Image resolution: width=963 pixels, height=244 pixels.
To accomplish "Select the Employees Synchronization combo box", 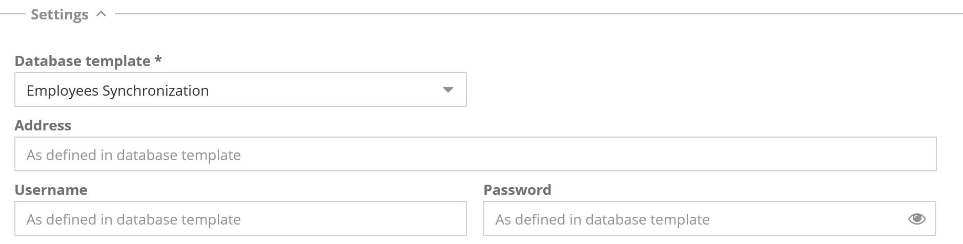I will (x=240, y=90).
